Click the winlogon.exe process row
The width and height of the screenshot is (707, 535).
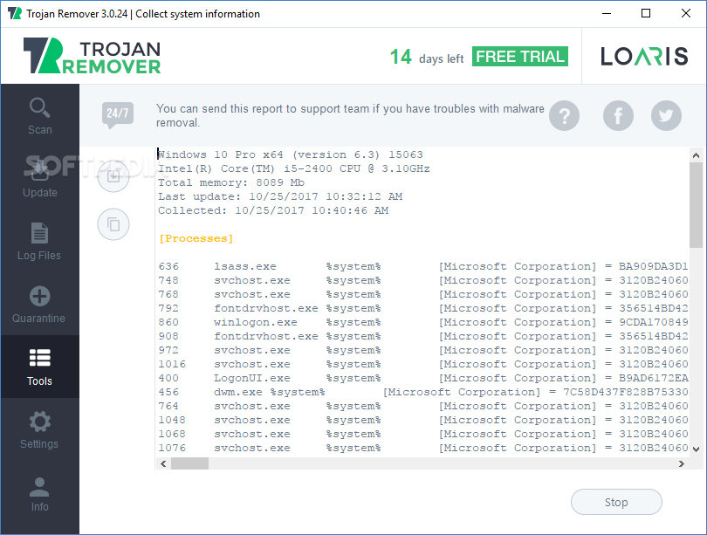pyautogui.click(x=423, y=322)
